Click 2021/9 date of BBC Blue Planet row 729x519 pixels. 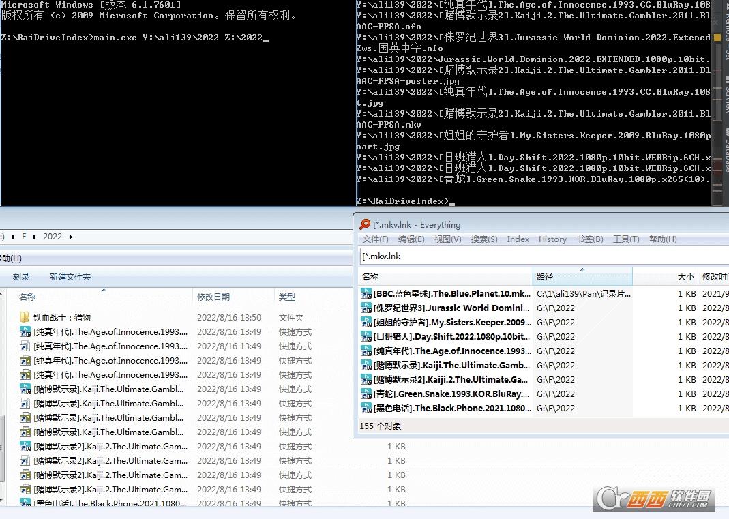click(x=715, y=293)
